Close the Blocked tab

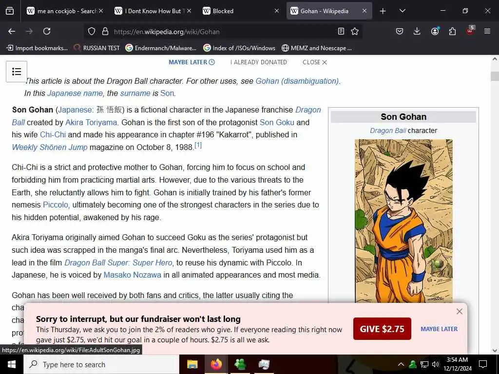(x=277, y=11)
